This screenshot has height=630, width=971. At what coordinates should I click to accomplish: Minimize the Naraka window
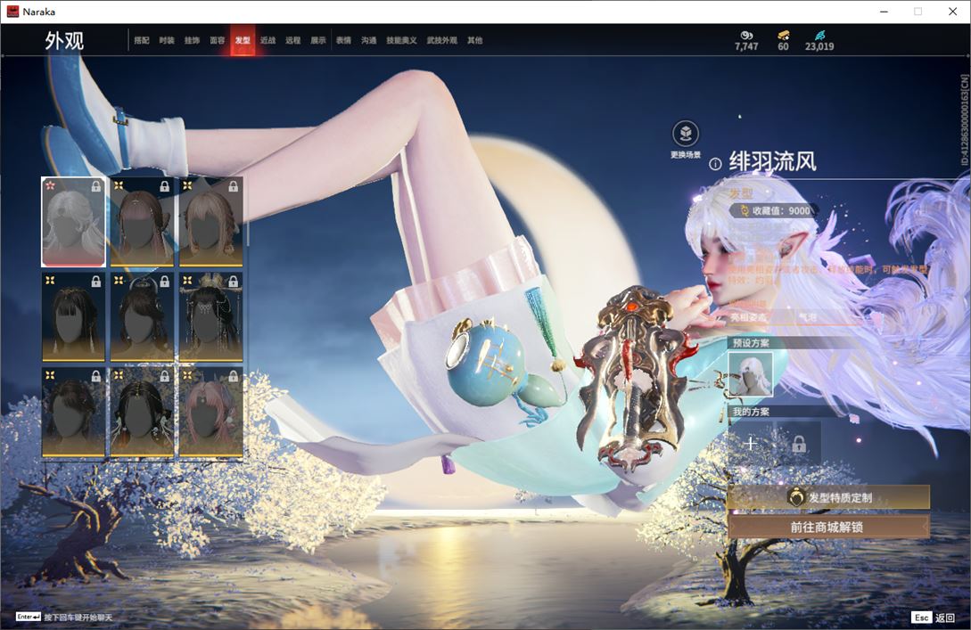coord(885,12)
